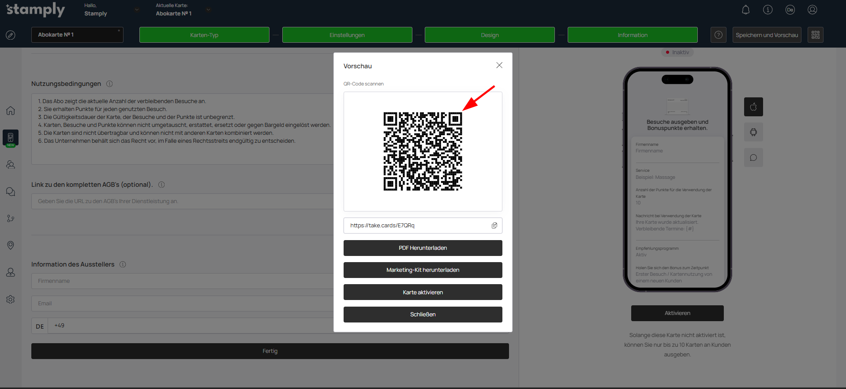Go to the Karten-Typ step
The image size is (846, 389).
(204, 35)
